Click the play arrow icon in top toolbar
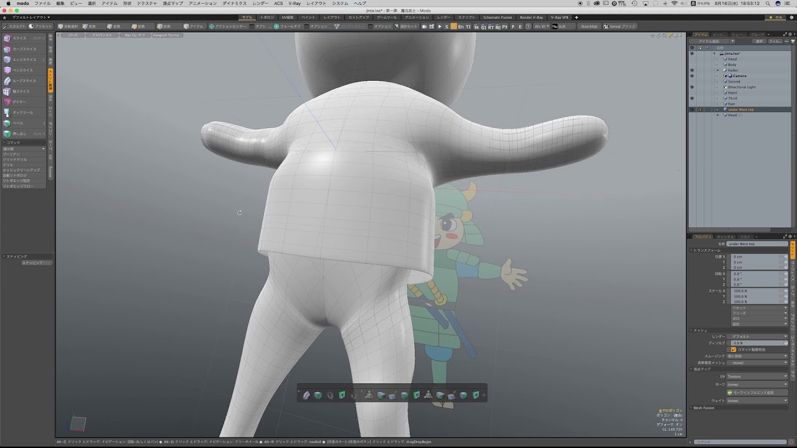Image resolution: width=797 pixels, height=448 pixels. tap(440, 27)
